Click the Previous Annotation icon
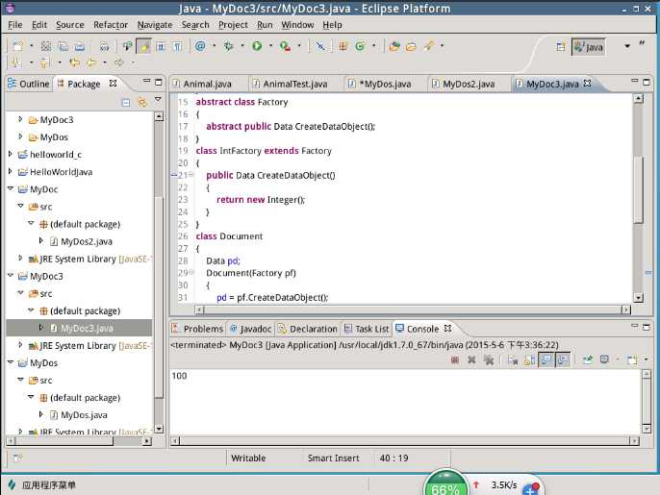Viewport: 660px width, 495px height. (x=44, y=62)
